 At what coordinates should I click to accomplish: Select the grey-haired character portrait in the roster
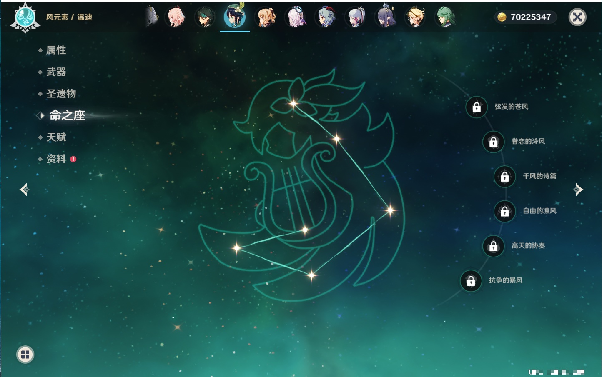(152, 17)
